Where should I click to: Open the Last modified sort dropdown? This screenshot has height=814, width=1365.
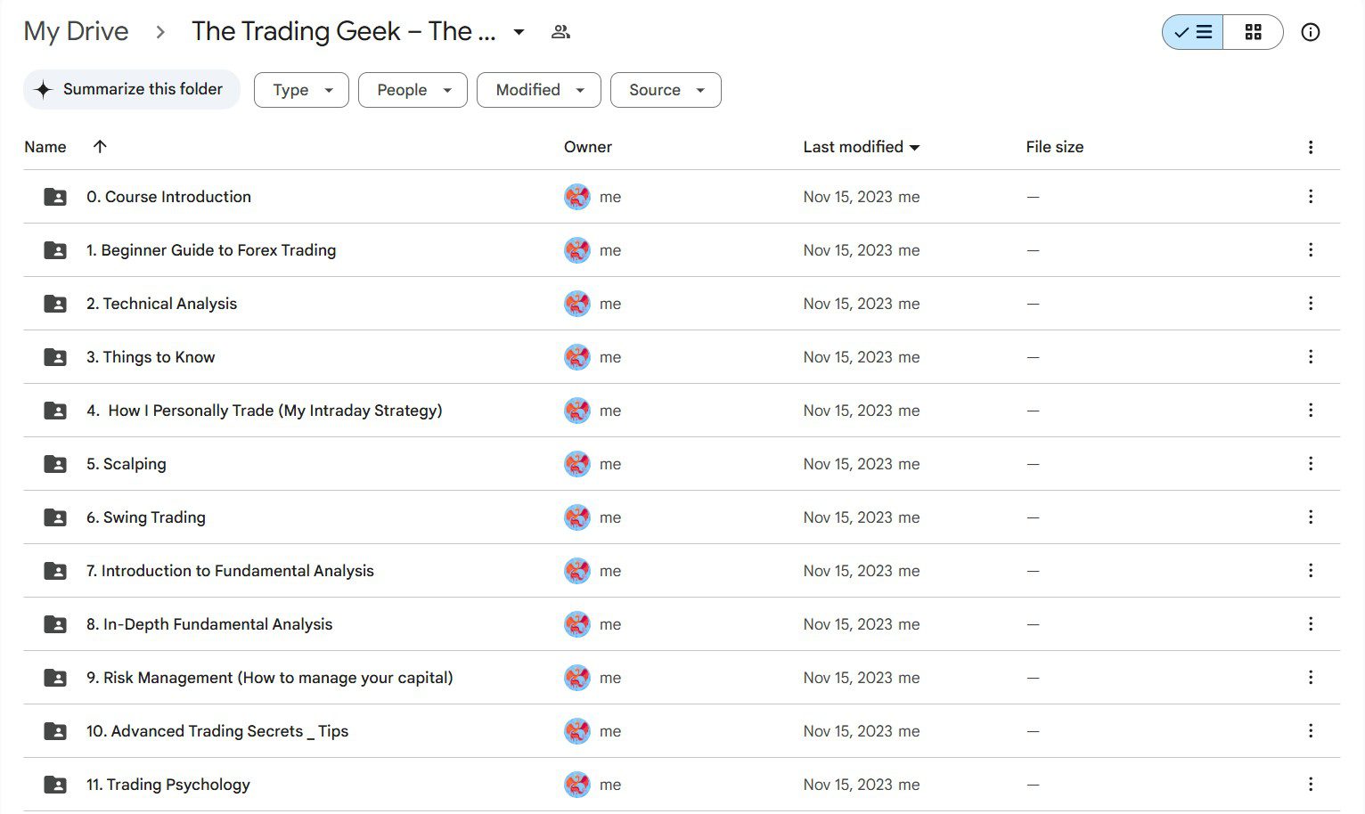(914, 148)
